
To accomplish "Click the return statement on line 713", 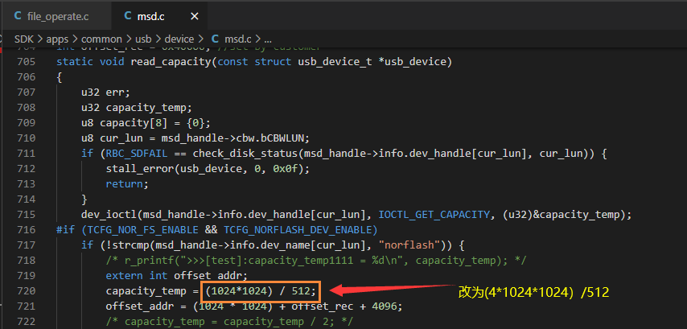I will tap(127, 184).
